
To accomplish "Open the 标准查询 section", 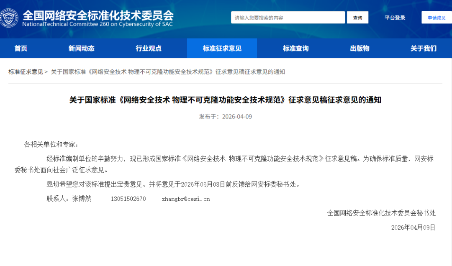I will click(x=295, y=48).
